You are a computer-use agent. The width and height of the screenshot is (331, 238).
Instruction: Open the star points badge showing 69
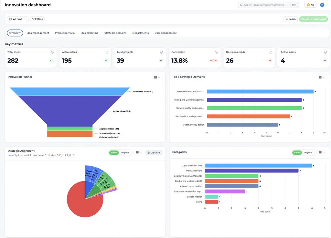[x=310, y=5]
